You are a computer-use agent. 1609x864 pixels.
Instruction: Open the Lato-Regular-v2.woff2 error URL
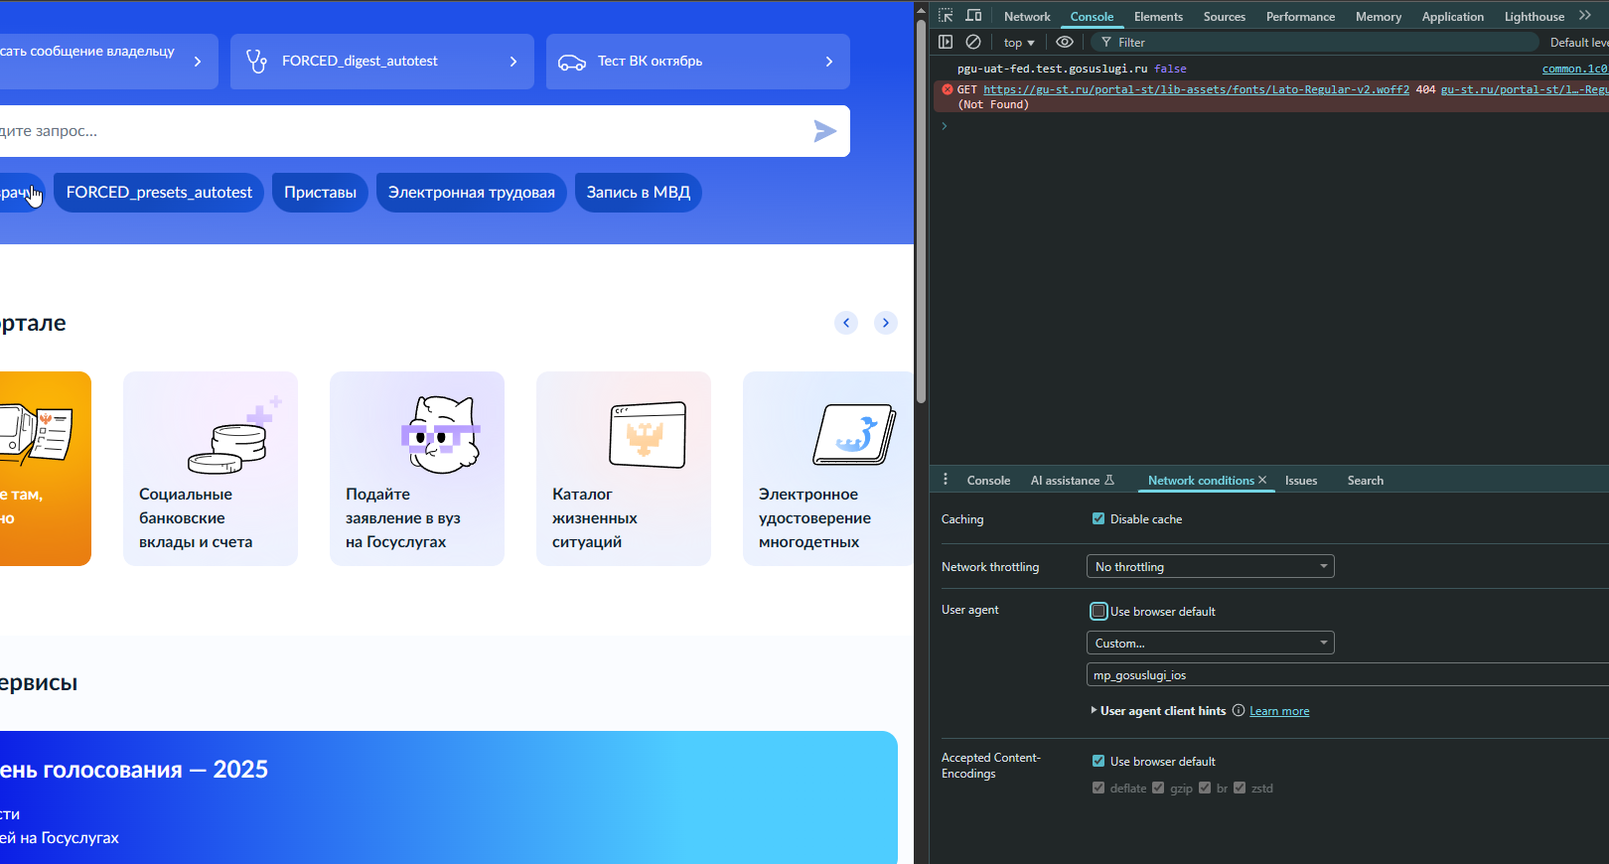click(x=1196, y=89)
